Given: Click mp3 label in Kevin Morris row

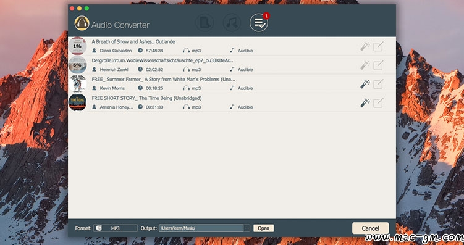Looking at the screenshot, I should click(196, 88).
